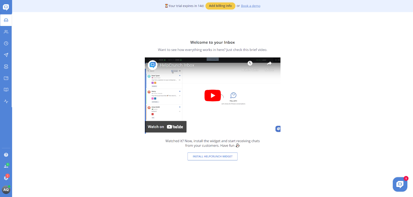Open the Inbox section in sidebar

tap(6, 20)
